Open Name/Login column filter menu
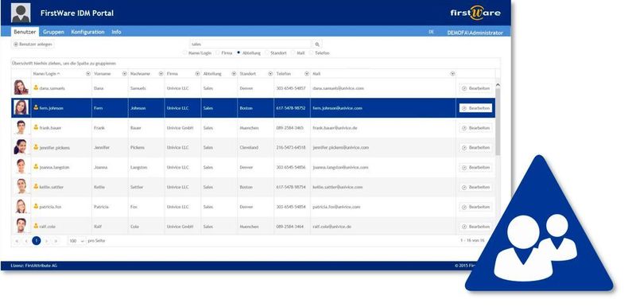The image size is (636, 307). 88,74
